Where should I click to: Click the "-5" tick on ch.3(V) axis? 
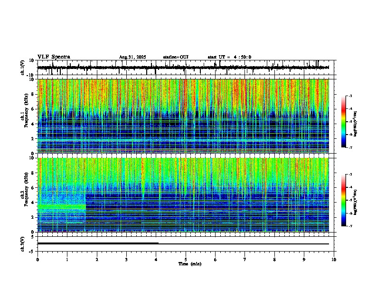pos(32,252)
